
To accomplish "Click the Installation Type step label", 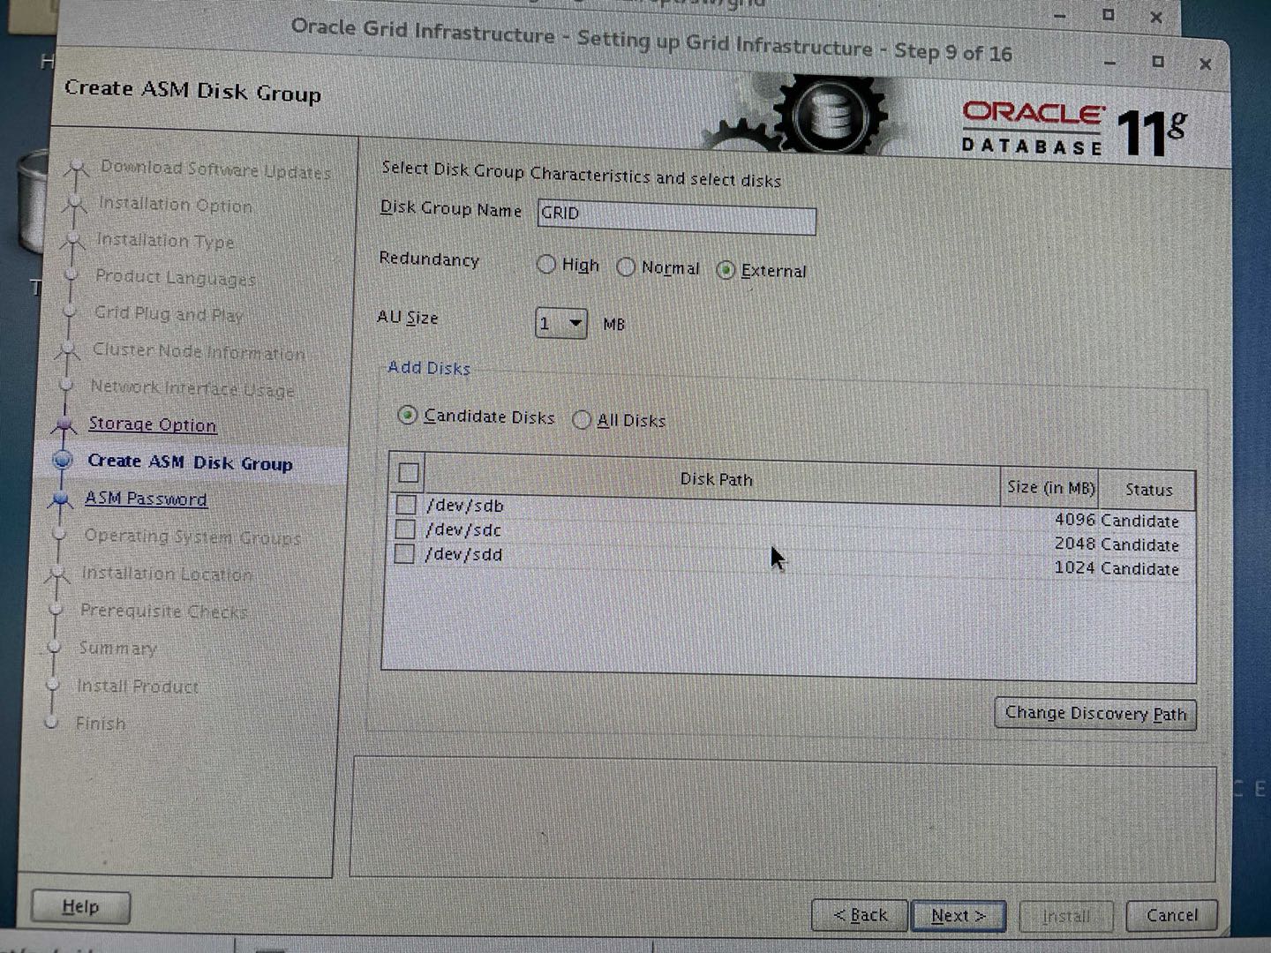I will pos(165,240).
